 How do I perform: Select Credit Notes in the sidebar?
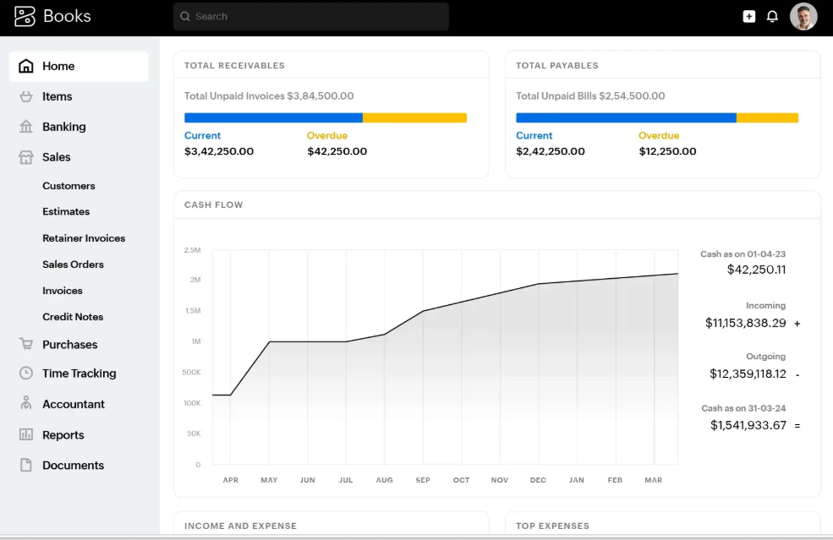(x=72, y=316)
